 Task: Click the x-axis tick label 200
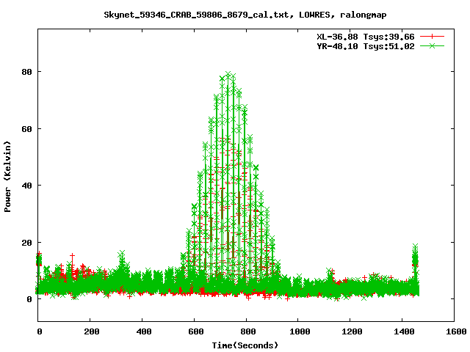tap(91, 331)
